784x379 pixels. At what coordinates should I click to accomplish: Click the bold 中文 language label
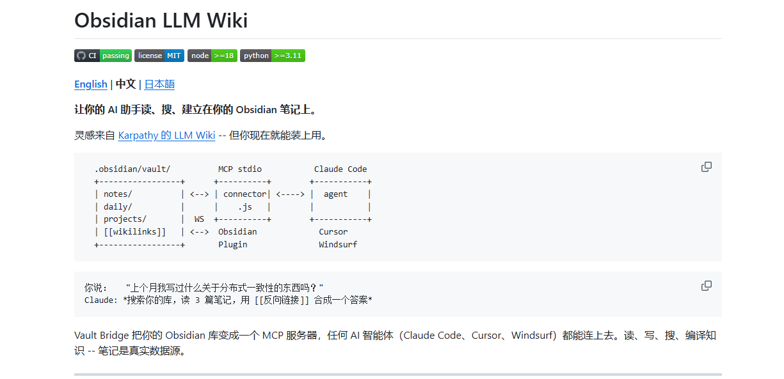125,84
